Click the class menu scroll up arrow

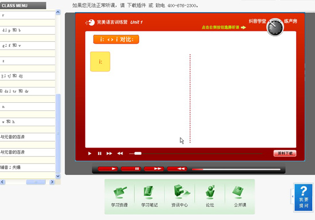pos(58,12)
